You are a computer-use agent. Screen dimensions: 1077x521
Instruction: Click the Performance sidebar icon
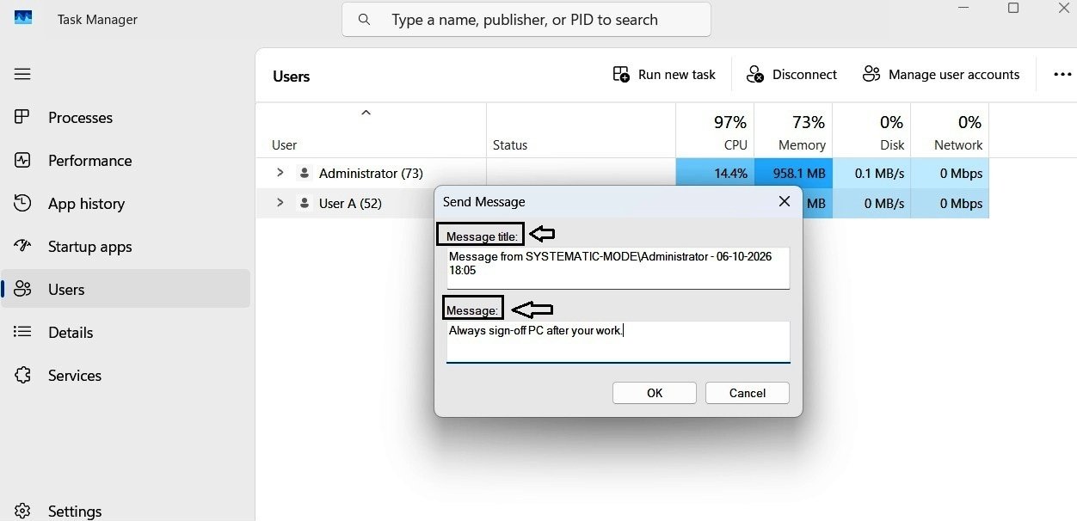pyautogui.click(x=23, y=160)
